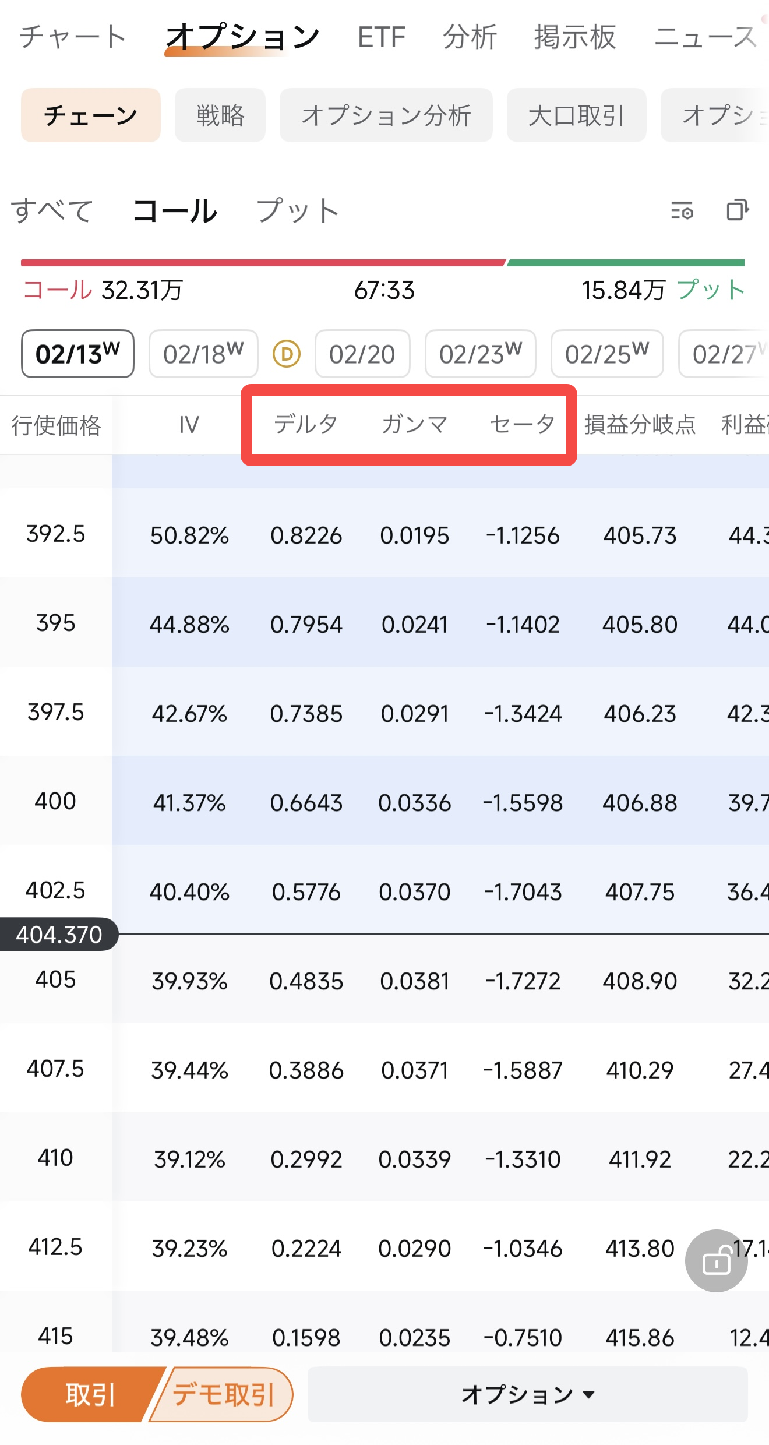
Task: Select the 02/18 weekly expiry date
Action: (203, 354)
